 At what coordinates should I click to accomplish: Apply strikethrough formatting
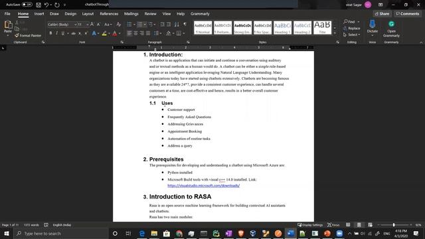(73, 33)
